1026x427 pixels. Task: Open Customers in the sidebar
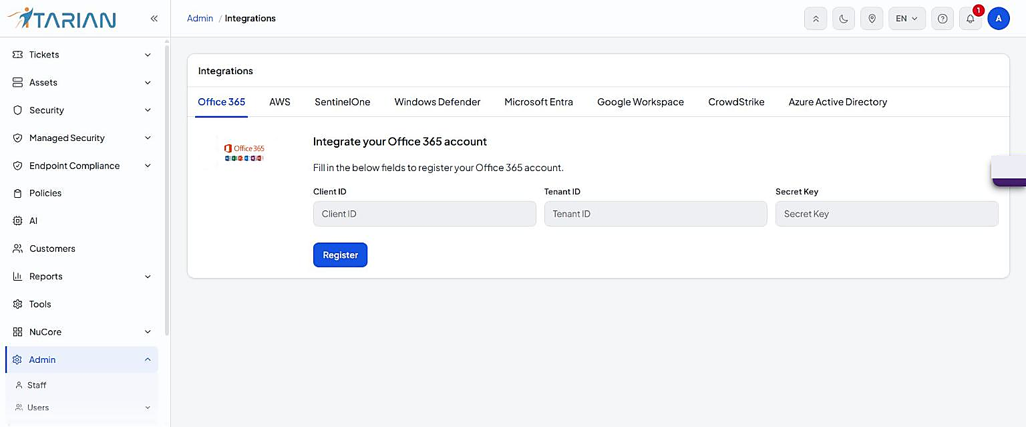[x=81, y=249]
